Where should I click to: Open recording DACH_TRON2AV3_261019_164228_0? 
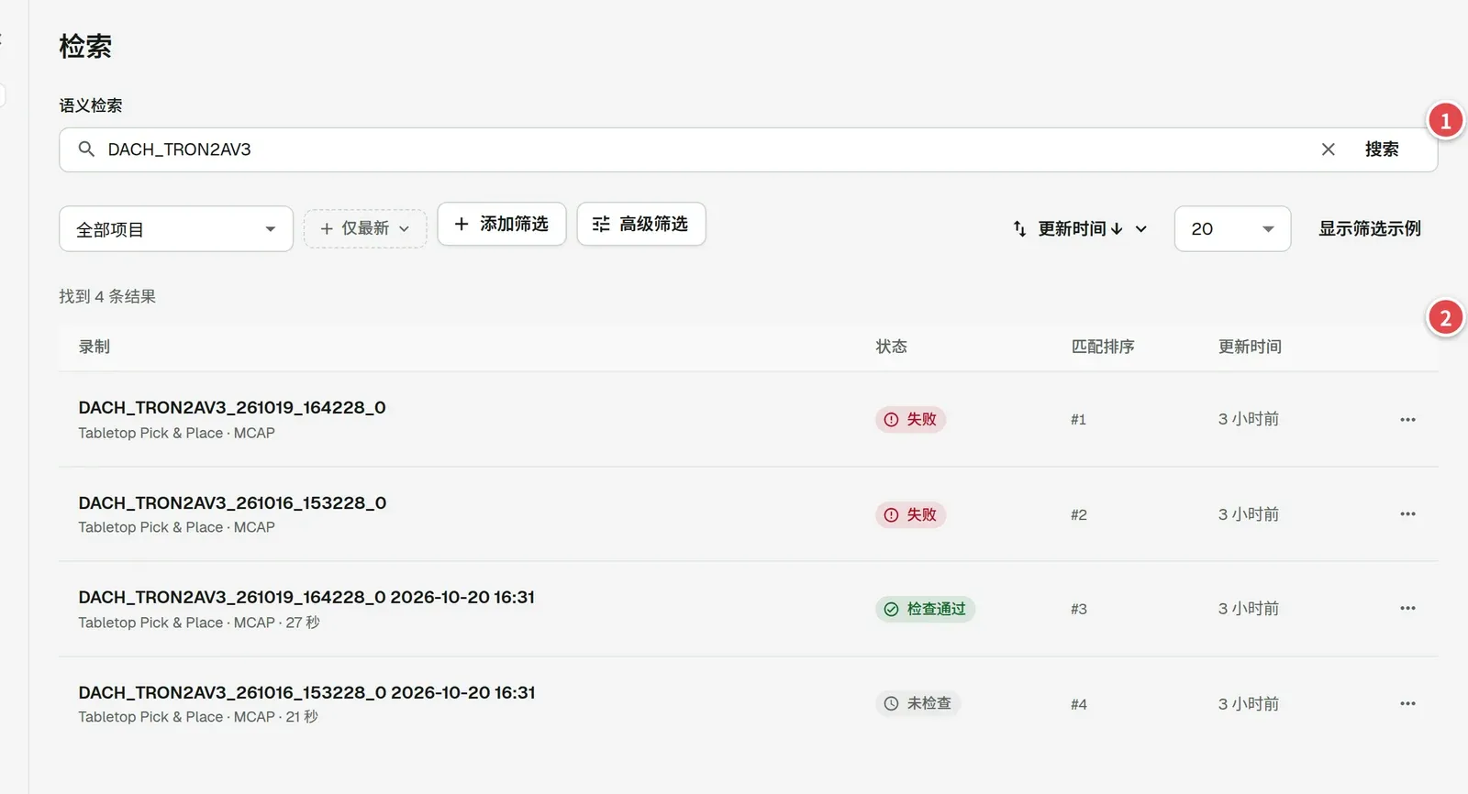232,407
